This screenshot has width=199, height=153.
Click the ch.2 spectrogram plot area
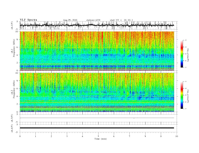(97, 92)
